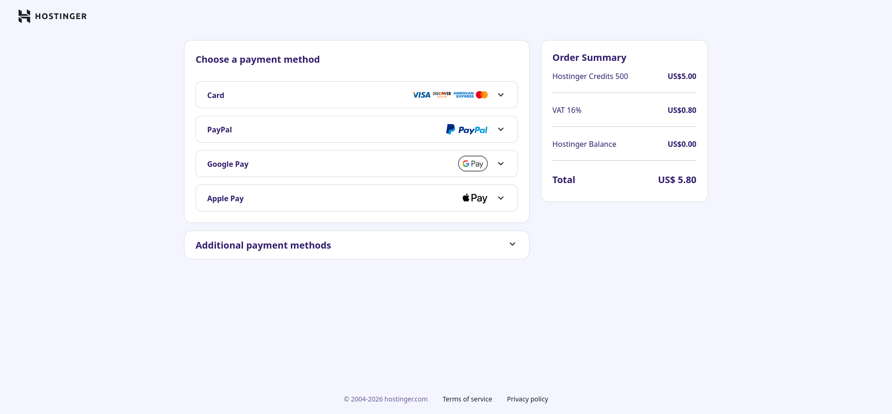Click the Mastercard logo
The image size is (892, 414).
pos(482,95)
